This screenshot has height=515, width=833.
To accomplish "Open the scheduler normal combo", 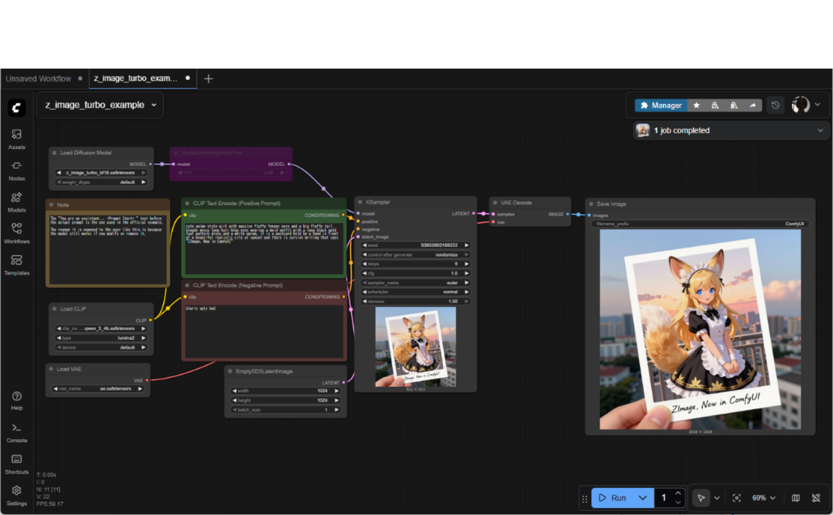I will coord(415,292).
